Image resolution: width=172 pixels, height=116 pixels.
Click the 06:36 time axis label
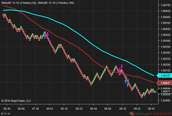pyautogui.click(x=7, y=109)
